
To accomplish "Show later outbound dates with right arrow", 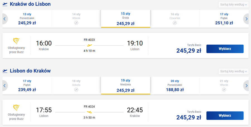I will coord(246,19).
